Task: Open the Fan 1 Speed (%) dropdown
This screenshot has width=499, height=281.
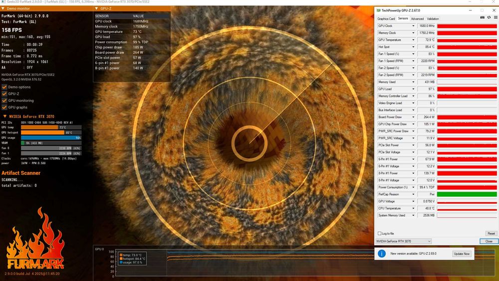Action: [x=413, y=54]
